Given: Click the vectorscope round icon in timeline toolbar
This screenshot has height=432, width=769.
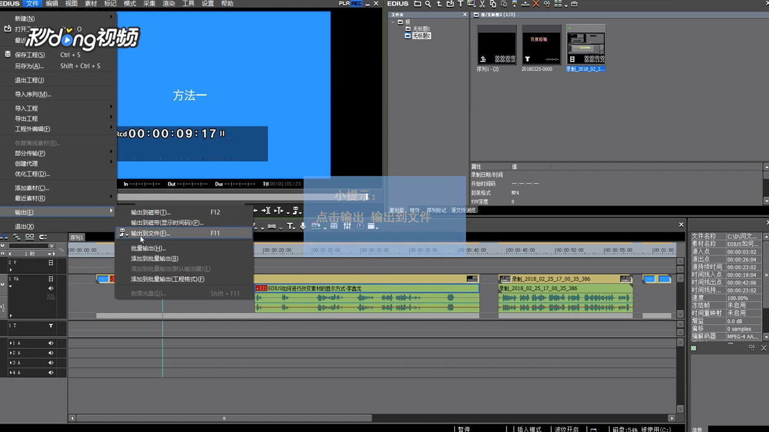Looking at the screenshot, I should coord(360,226).
